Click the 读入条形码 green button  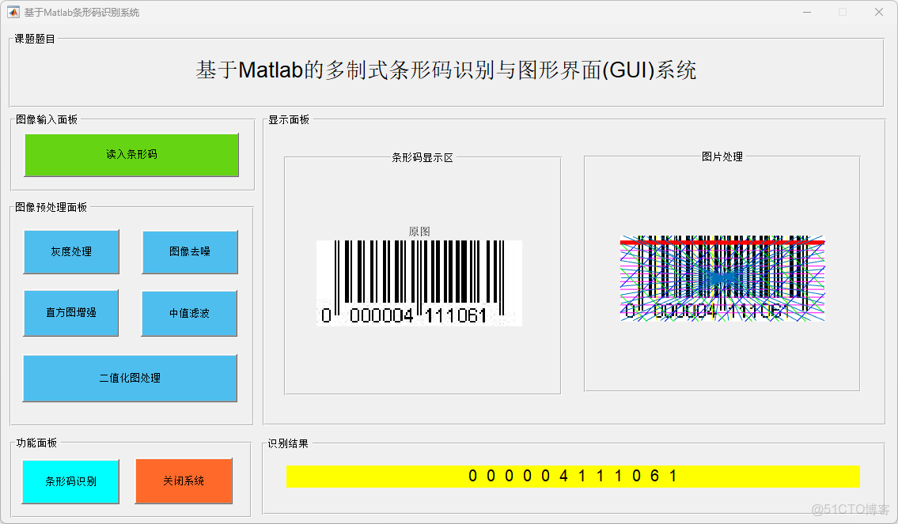click(x=131, y=155)
